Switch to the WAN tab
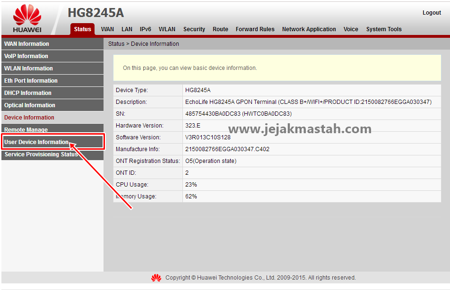Screen dimensions: 450x290 coord(107,29)
